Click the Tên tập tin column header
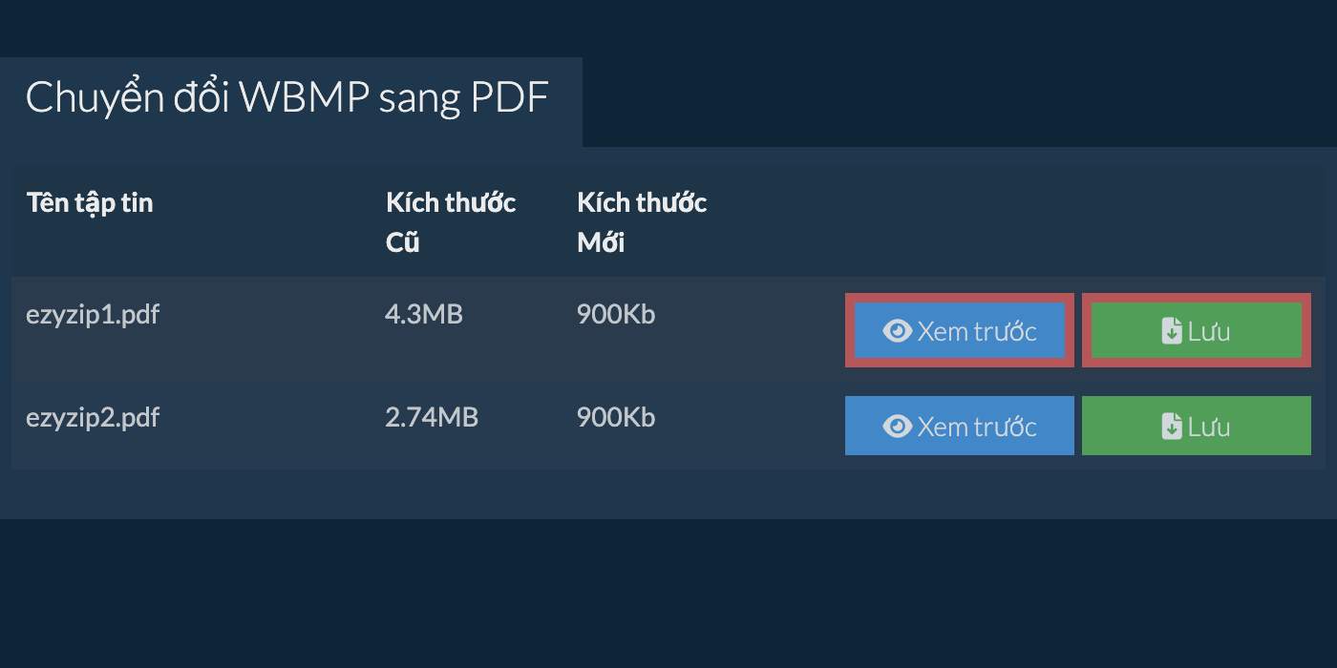The height and width of the screenshot is (668, 1337). (x=90, y=203)
